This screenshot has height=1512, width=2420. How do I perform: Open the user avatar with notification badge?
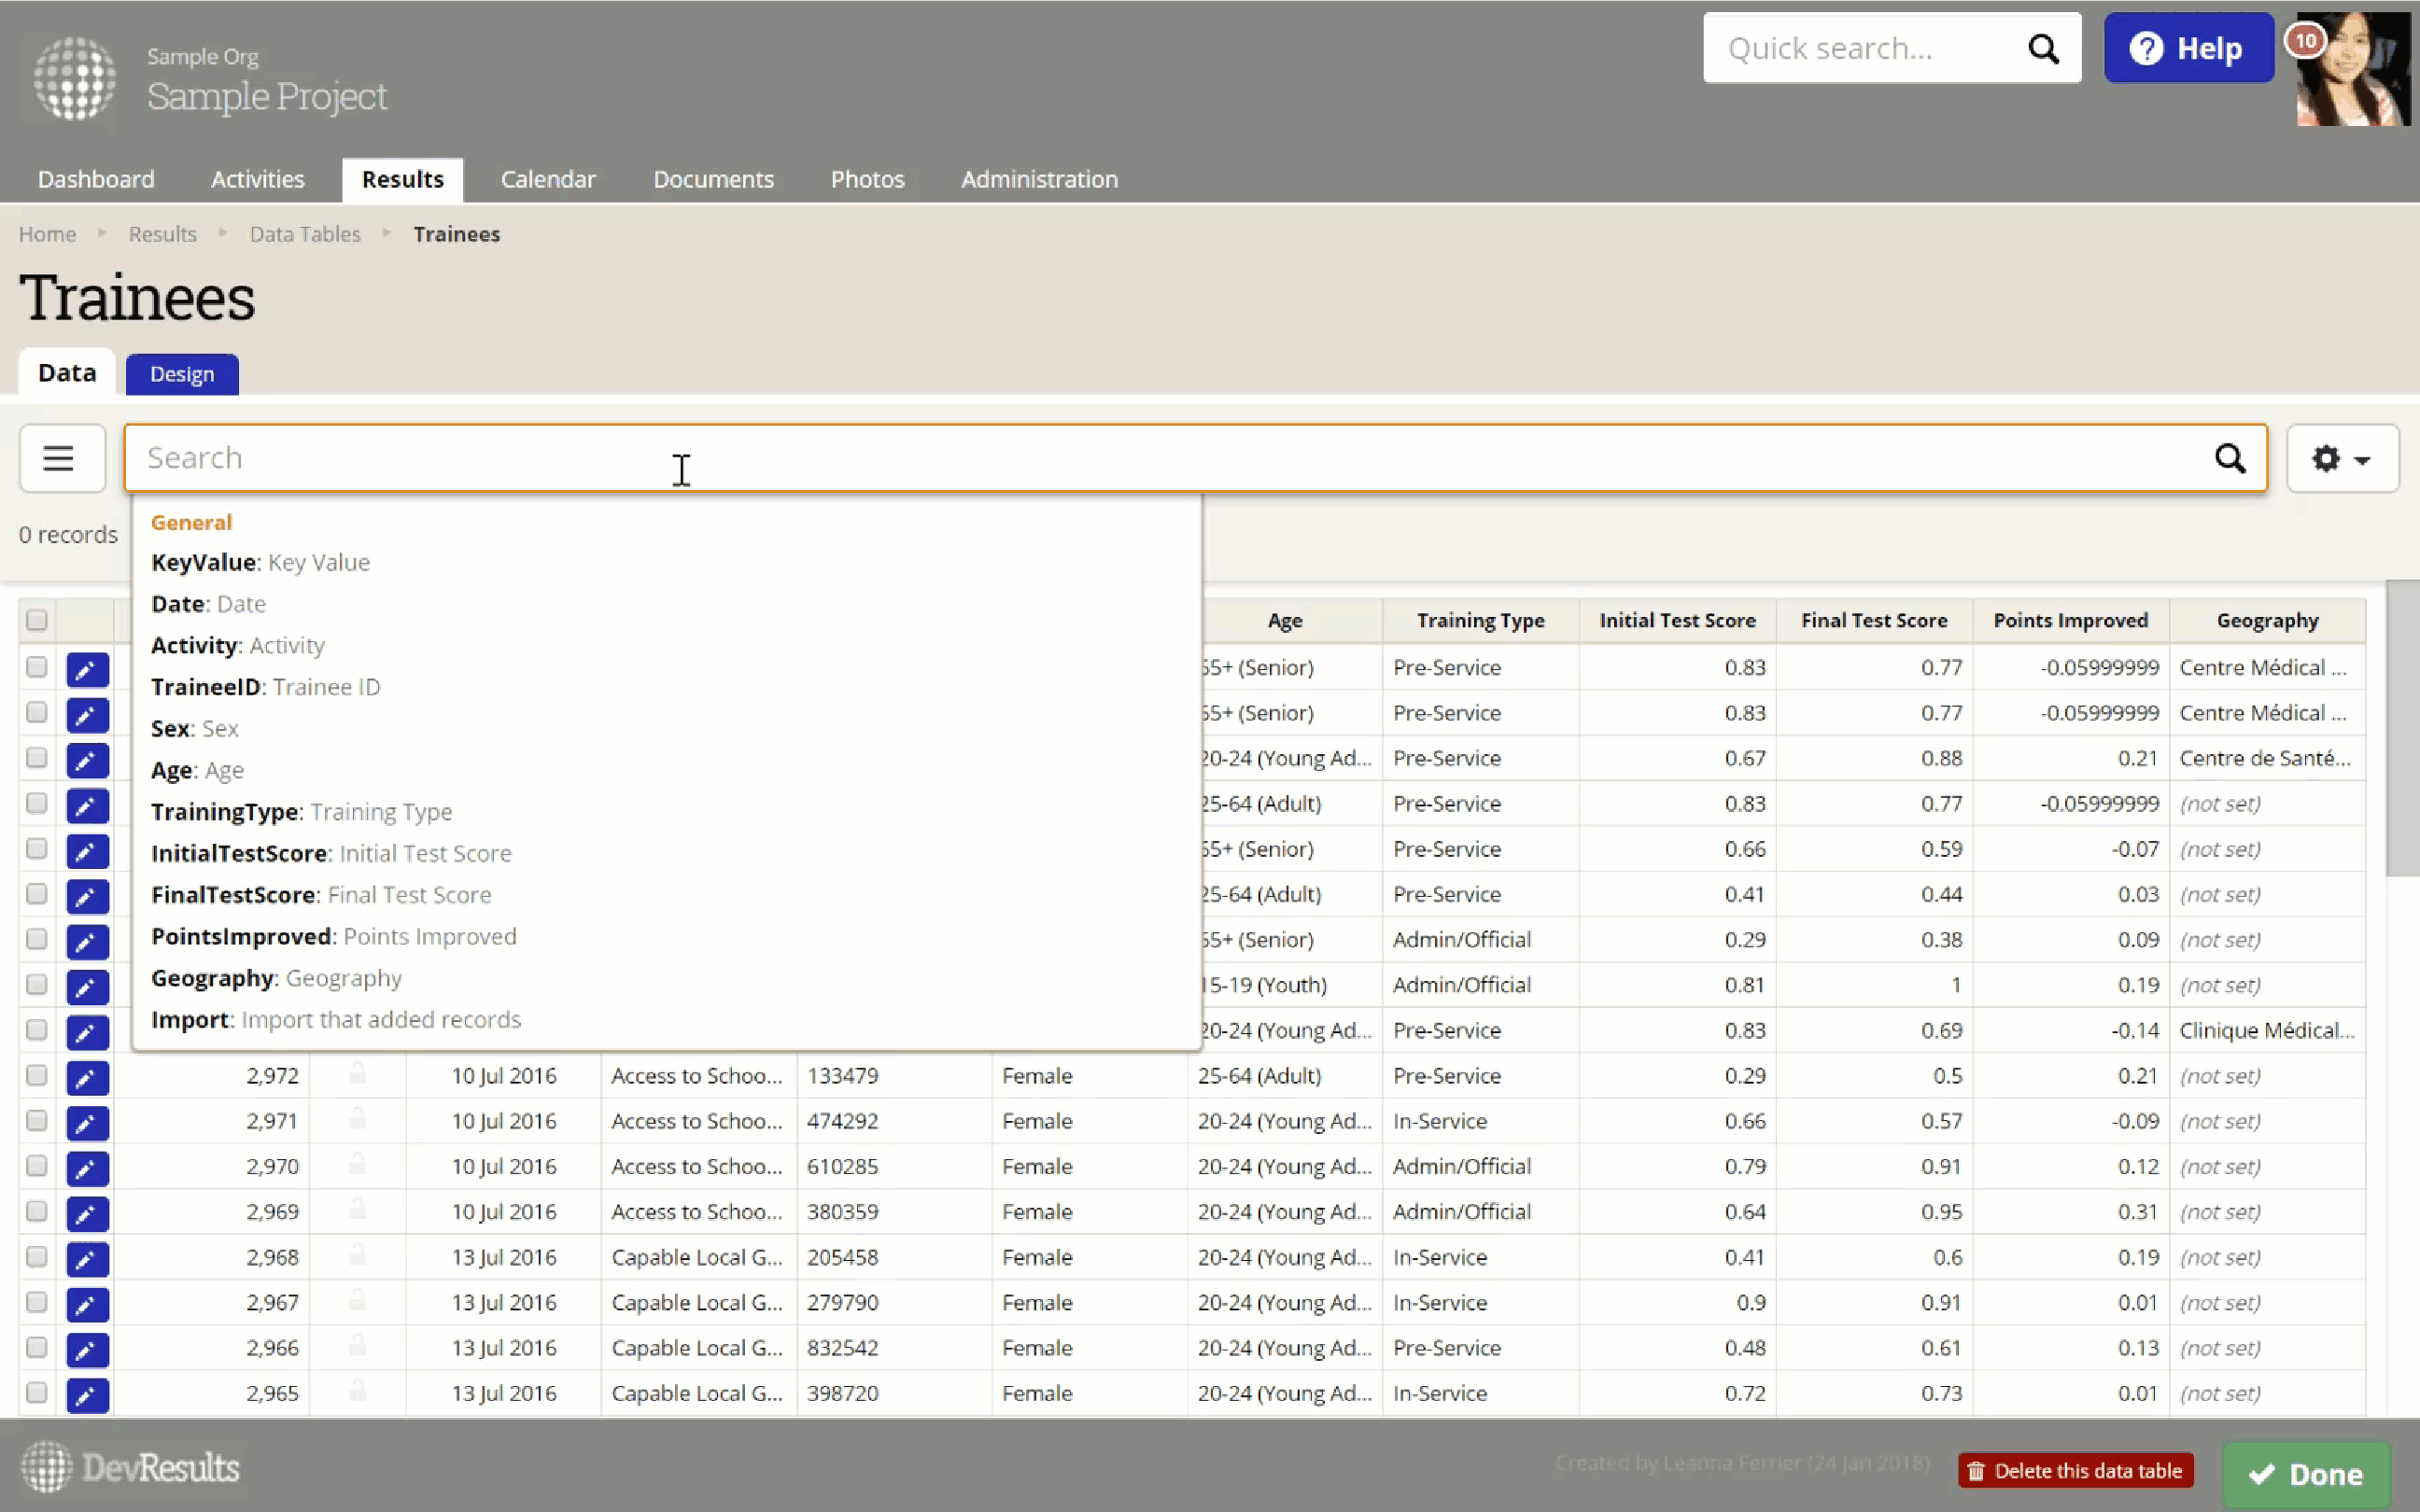2352,68
